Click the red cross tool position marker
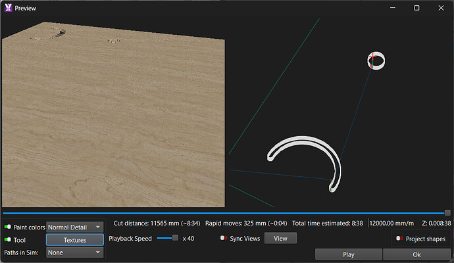The height and width of the screenshot is (263, 454). (x=372, y=57)
